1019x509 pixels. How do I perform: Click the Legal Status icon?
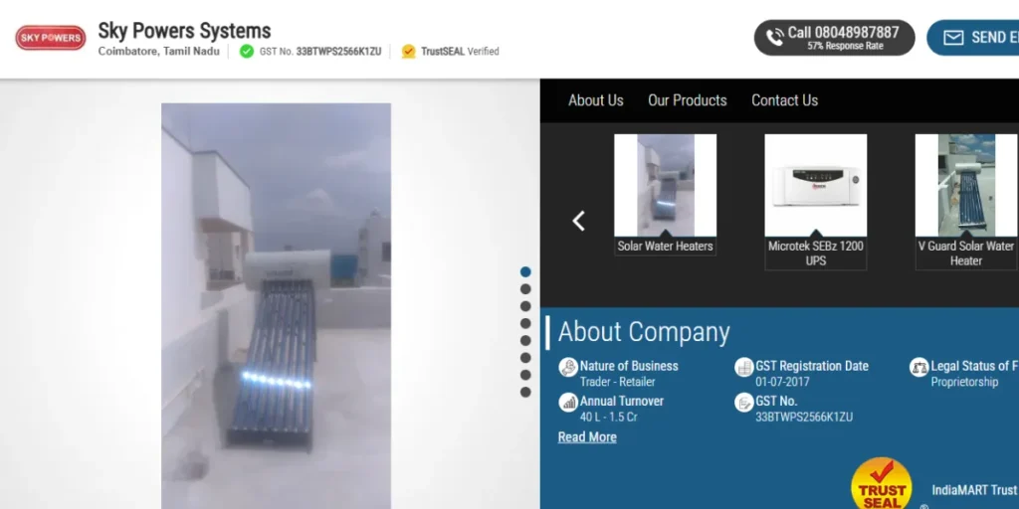[x=919, y=367]
